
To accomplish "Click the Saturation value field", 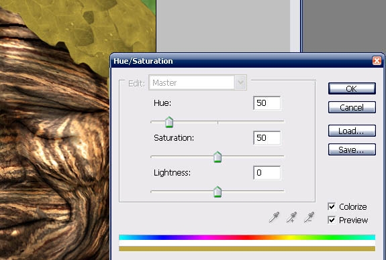I will click(x=267, y=138).
